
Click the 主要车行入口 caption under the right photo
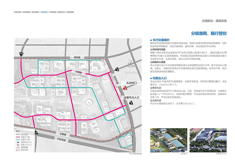[x=221, y=154]
